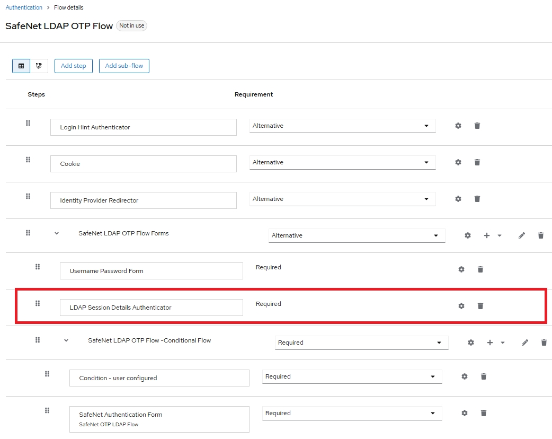Viewport: 552px width, 439px height.
Task: Add step to SafeNet LDAP OTP Flow Forms
Action: coord(487,235)
